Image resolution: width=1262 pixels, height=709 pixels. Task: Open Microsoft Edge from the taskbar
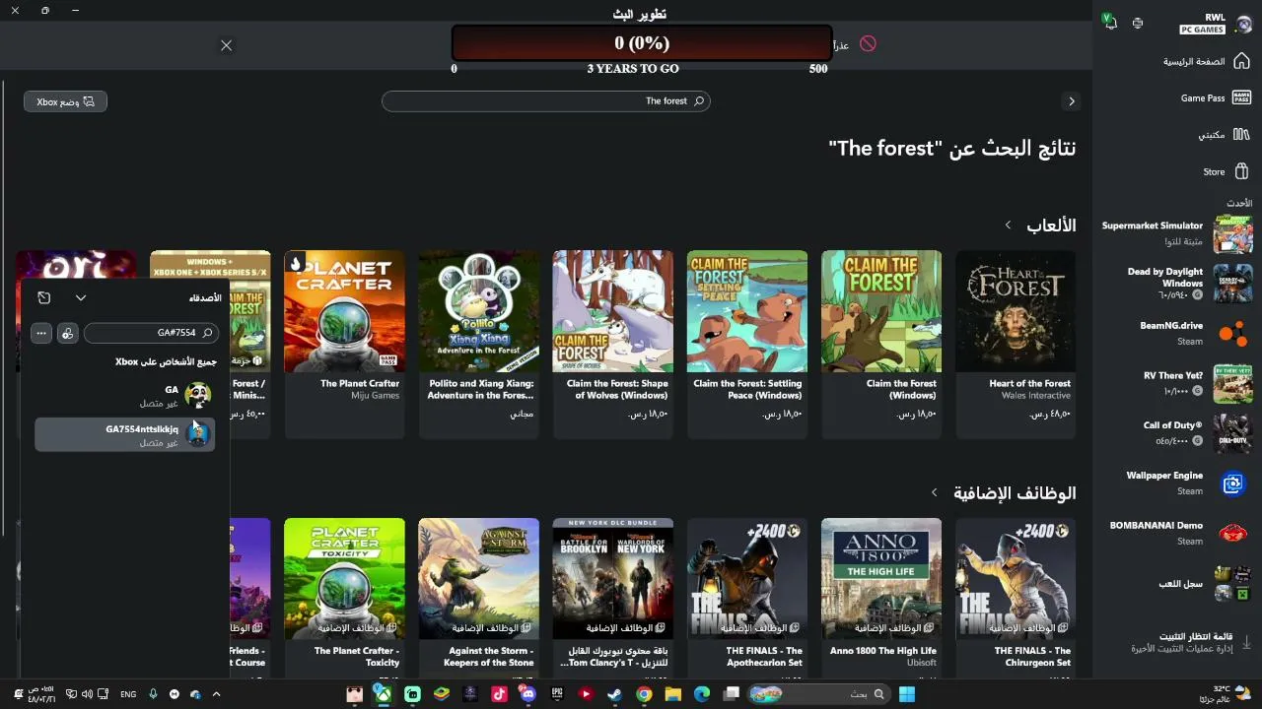[x=701, y=694]
